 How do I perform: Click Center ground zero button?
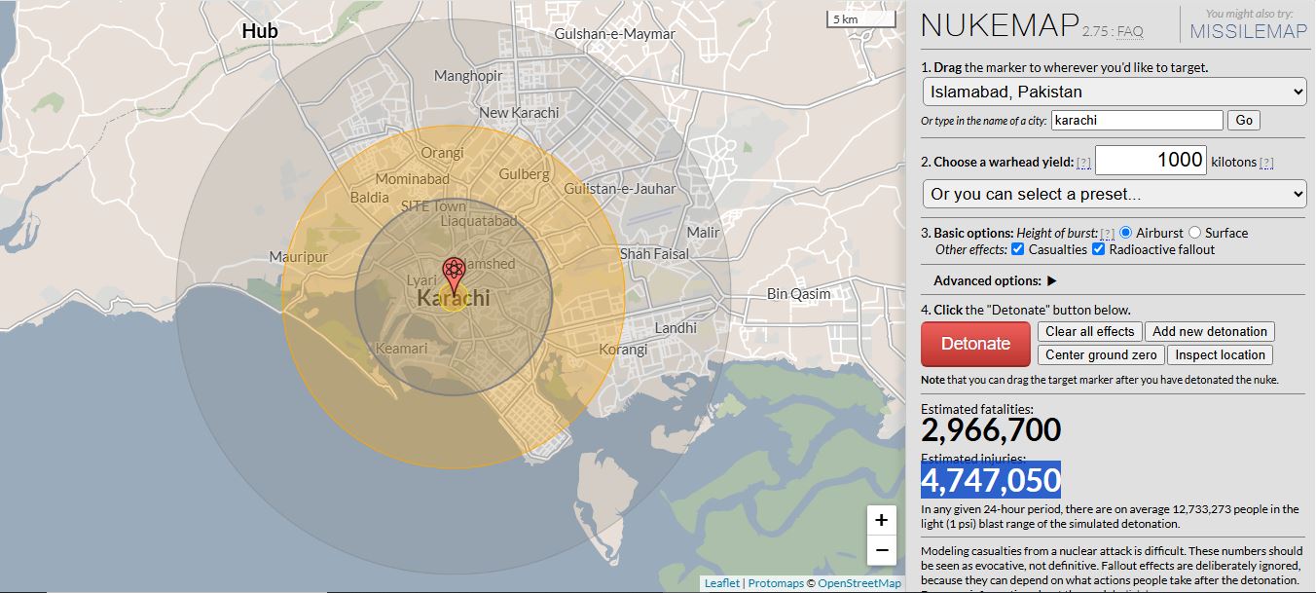1101,355
